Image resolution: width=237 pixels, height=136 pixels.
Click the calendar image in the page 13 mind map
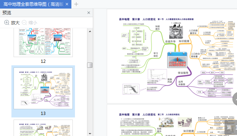tap(177, 60)
